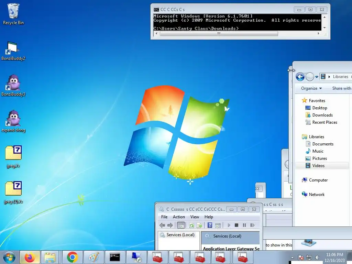Click the Pause Service icon
Image resolution: width=352 pixels, height=264 pixels.
[x=244, y=225]
